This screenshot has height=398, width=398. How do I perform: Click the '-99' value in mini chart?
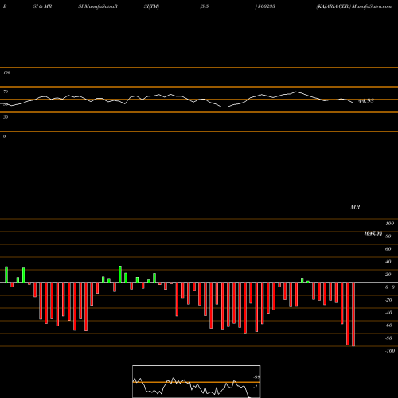(256, 377)
